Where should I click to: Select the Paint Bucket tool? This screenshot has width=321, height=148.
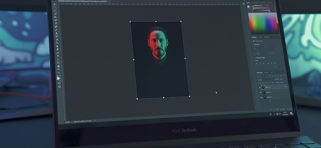(57, 43)
